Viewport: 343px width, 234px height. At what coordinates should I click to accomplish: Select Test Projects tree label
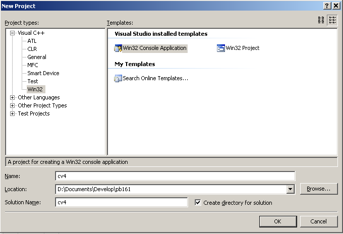tap(34, 113)
